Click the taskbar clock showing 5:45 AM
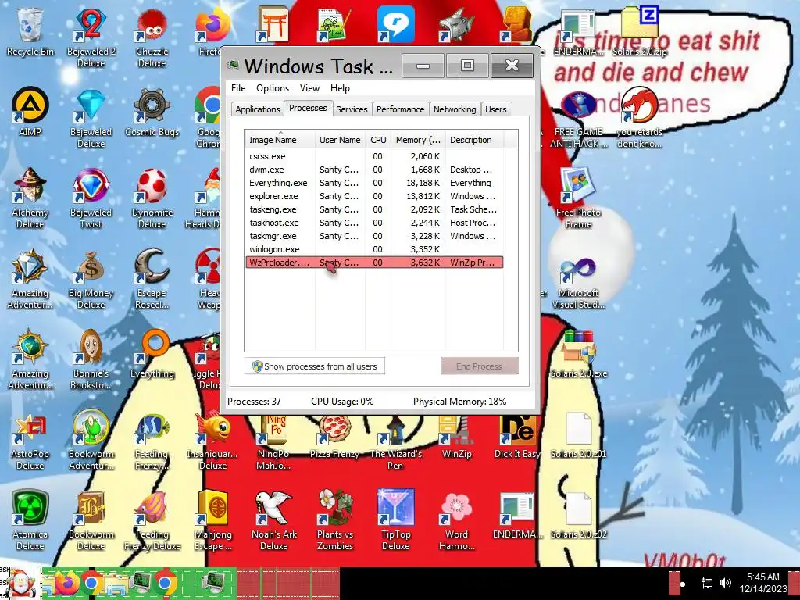The height and width of the screenshot is (600, 800). tap(762, 583)
